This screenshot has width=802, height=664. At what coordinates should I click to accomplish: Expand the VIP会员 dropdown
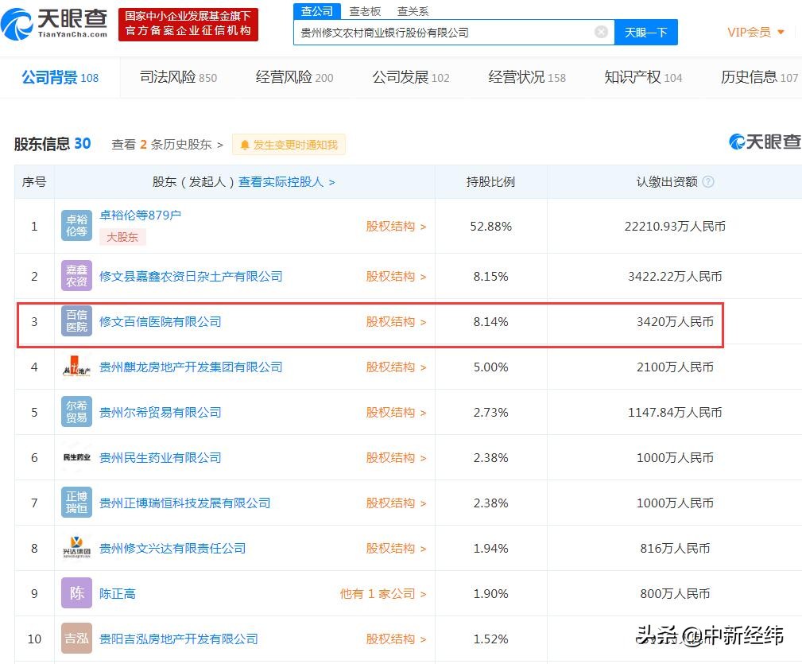tap(755, 33)
